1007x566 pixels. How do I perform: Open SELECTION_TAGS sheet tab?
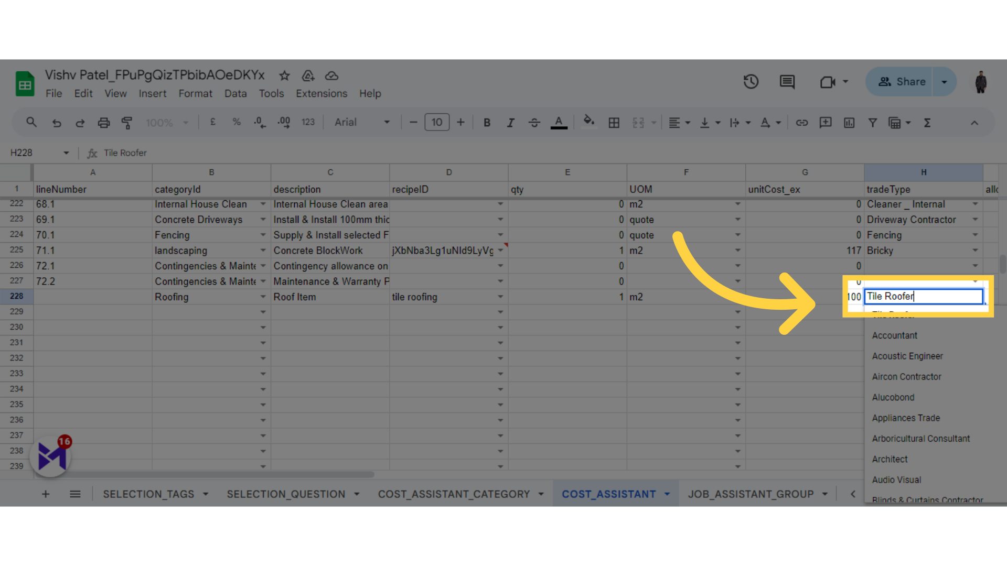tap(148, 494)
